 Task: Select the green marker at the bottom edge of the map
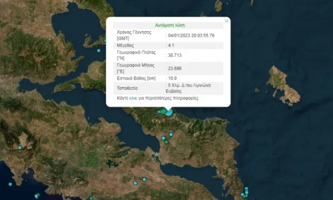(x=91, y=198)
